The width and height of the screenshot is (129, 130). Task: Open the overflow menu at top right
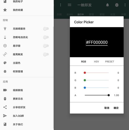point(125,5)
